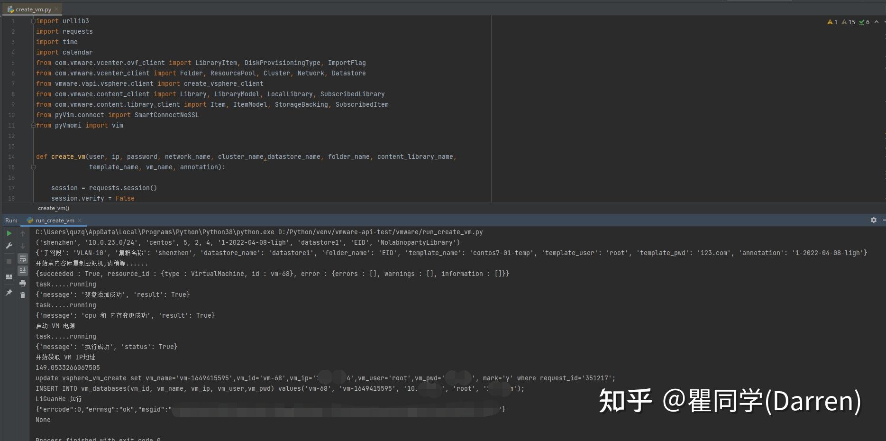Clear console output with the trash icon
The width and height of the screenshot is (886, 441).
pos(23,295)
